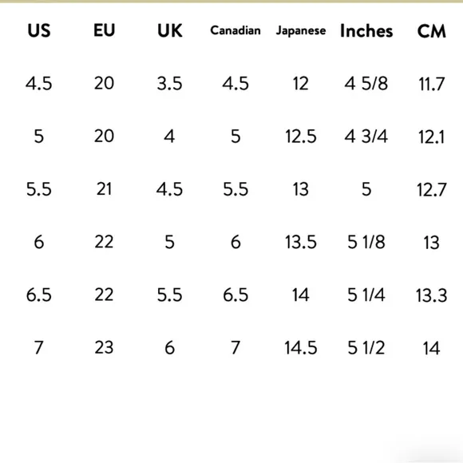Click the 5 1/8 inches cell
463x463 pixels.
(x=366, y=242)
